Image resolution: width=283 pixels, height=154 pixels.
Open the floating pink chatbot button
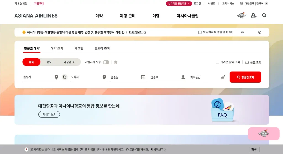click(x=264, y=134)
